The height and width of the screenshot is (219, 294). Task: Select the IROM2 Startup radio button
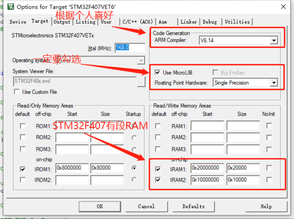134,180
